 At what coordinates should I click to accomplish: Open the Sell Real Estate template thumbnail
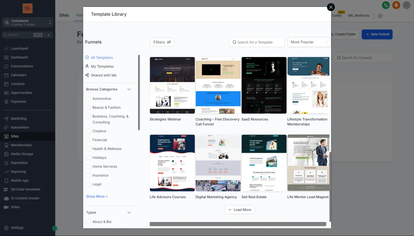264,163
